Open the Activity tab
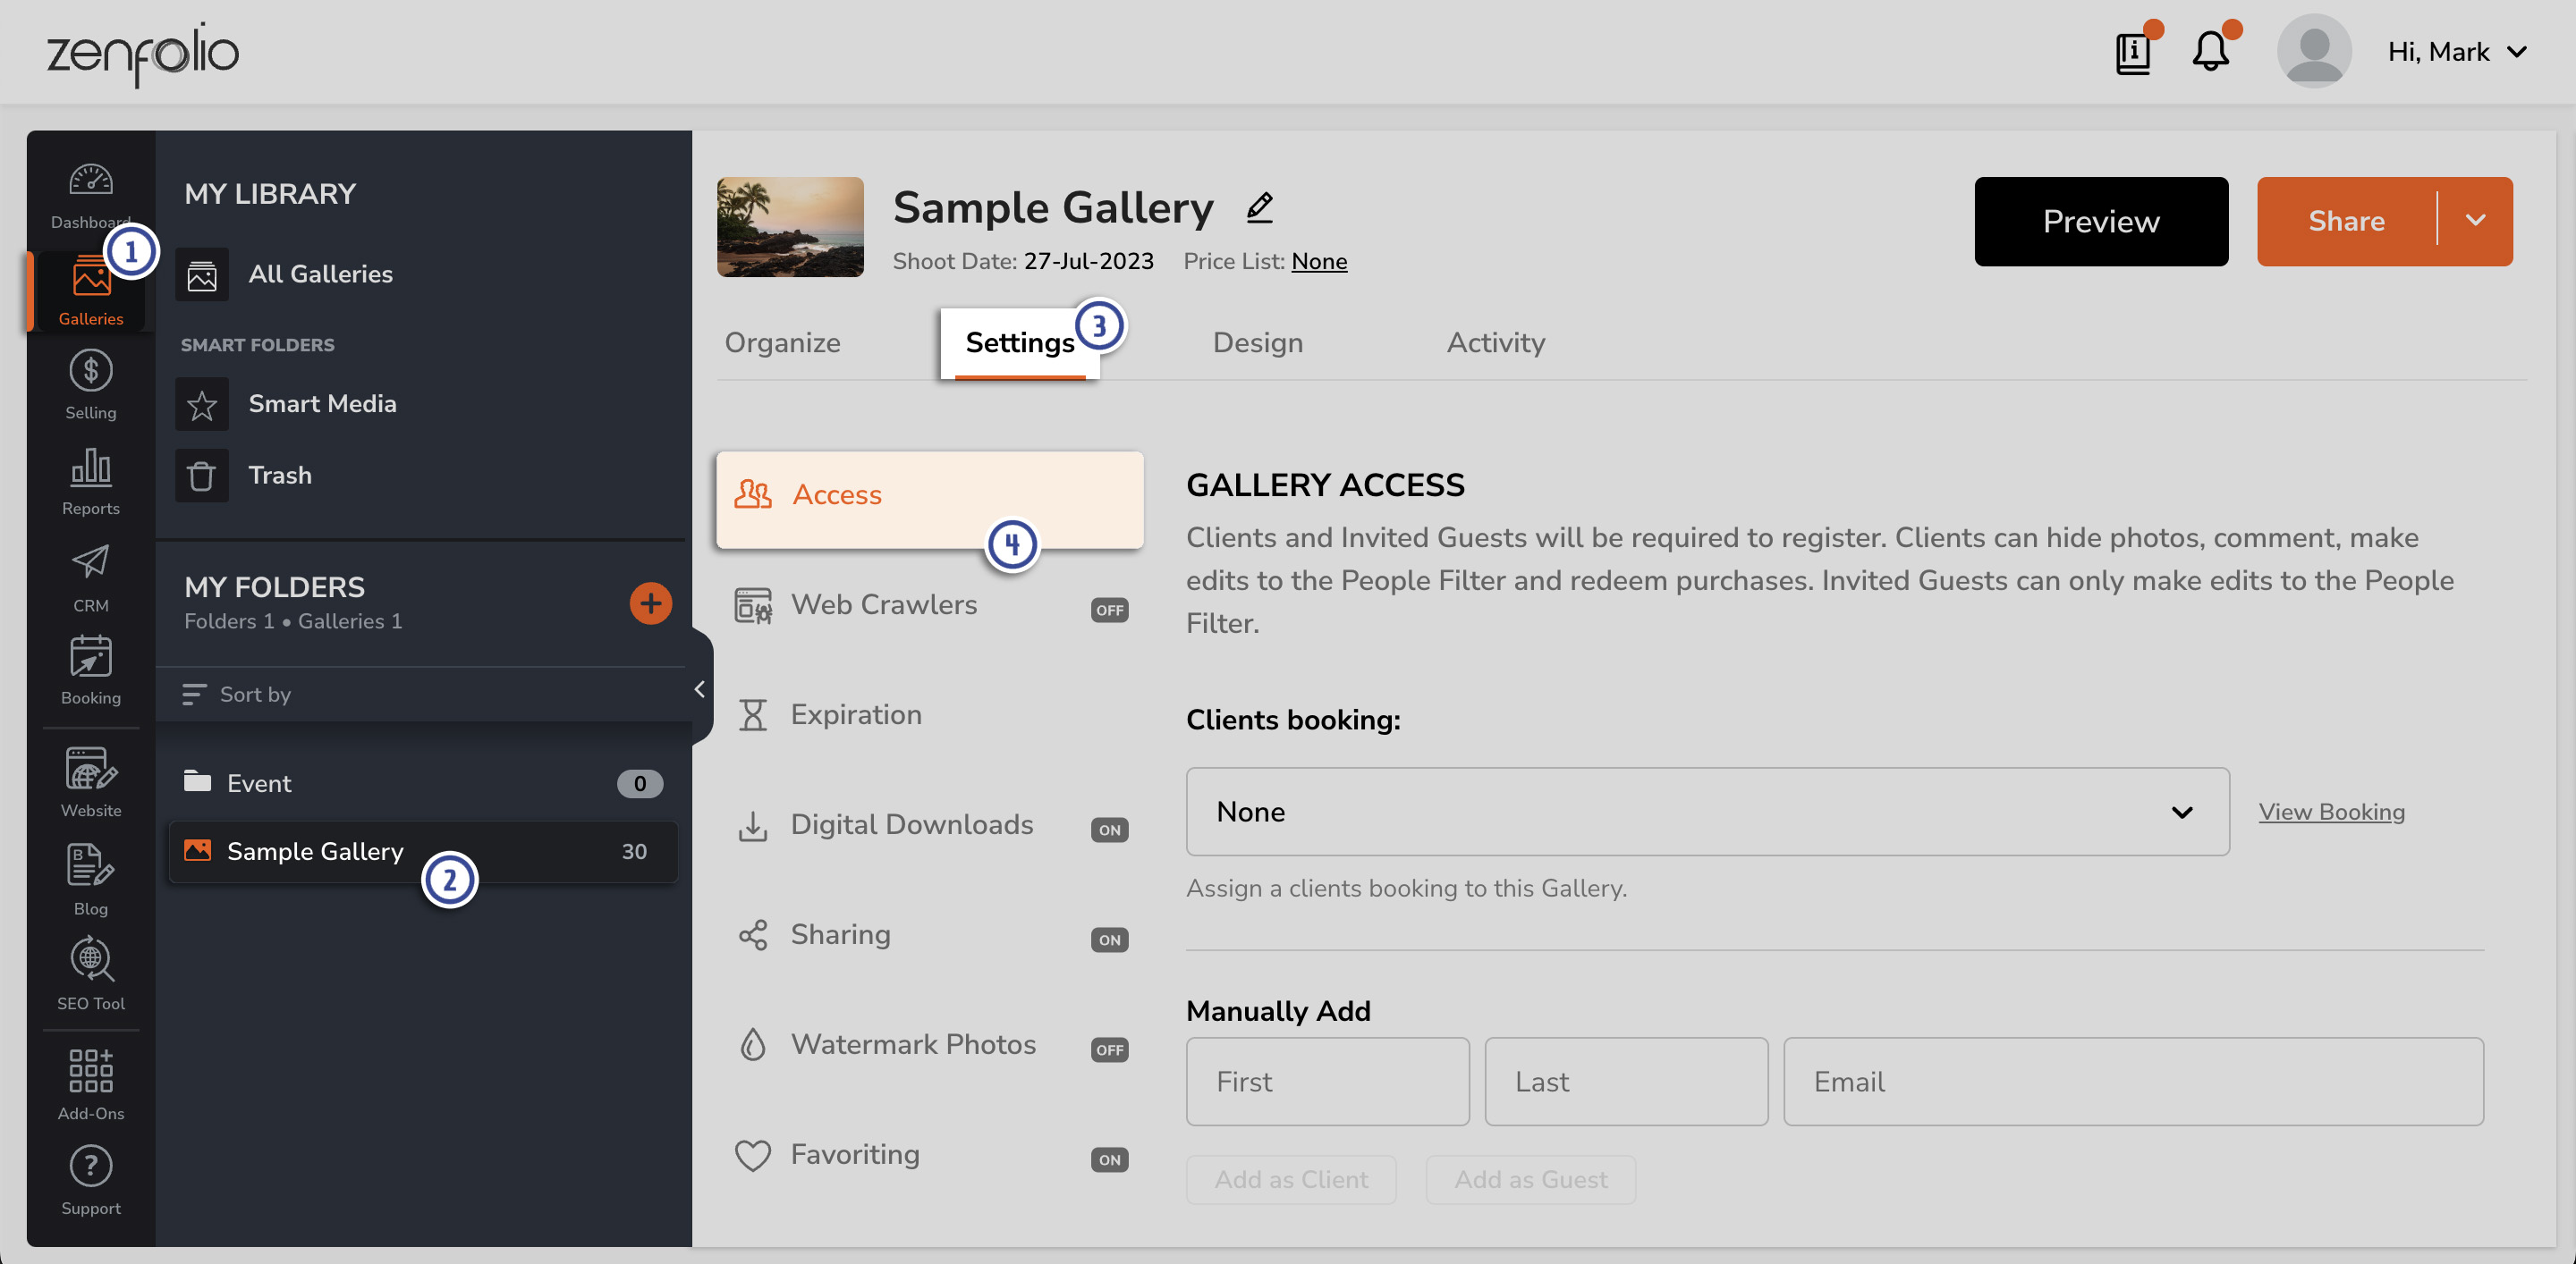The height and width of the screenshot is (1264, 2576). pyautogui.click(x=1495, y=341)
